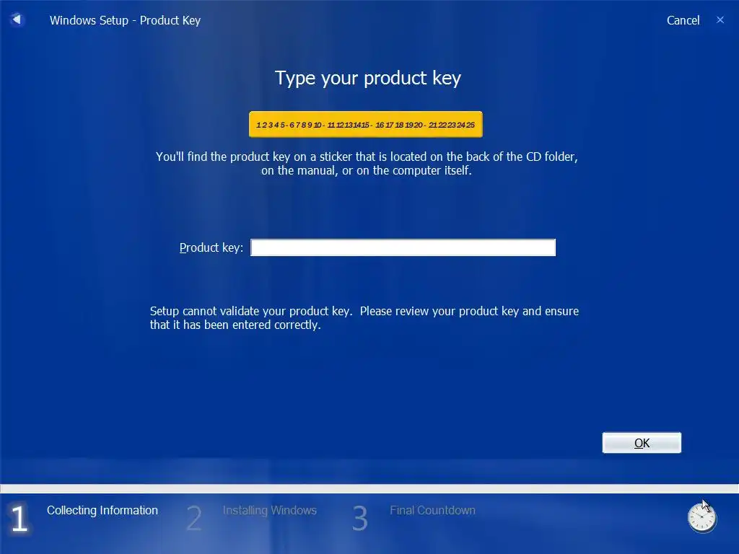Select the Final Countdown step
Image resolution: width=739 pixels, height=554 pixels.
[433, 510]
